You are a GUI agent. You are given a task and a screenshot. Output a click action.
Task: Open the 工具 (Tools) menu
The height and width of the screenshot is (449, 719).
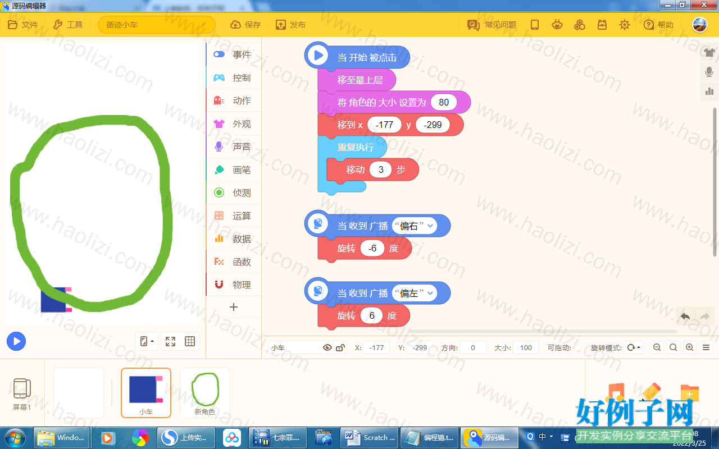pos(68,25)
